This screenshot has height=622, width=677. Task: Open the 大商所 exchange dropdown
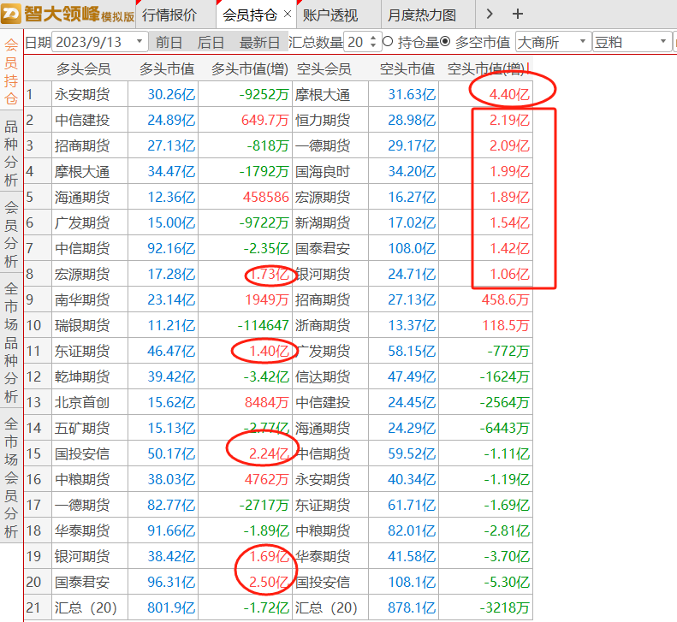553,42
